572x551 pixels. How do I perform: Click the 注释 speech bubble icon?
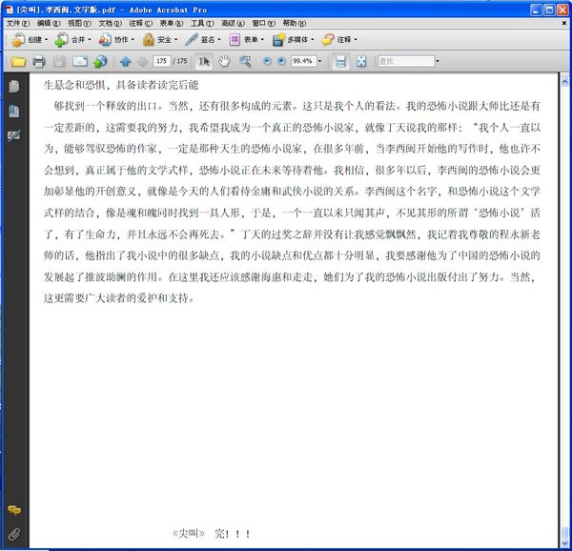click(x=328, y=40)
